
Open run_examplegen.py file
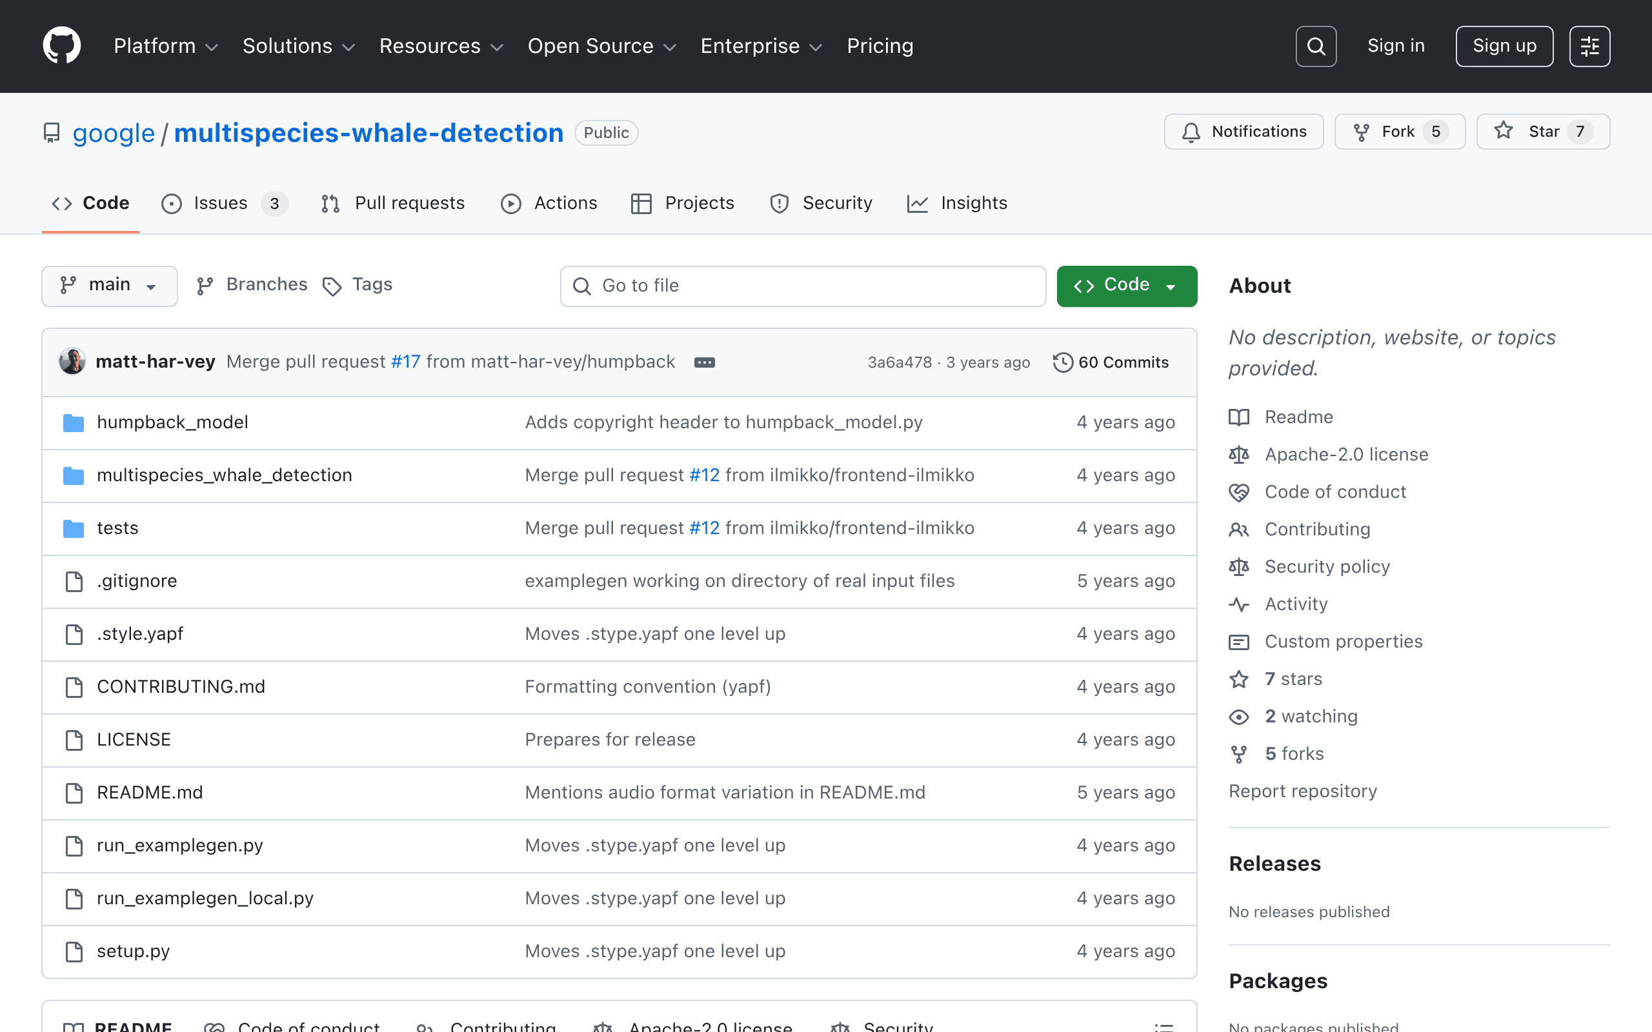tap(179, 846)
